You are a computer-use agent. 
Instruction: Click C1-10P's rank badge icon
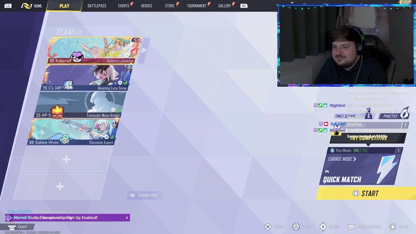click(129, 67)
